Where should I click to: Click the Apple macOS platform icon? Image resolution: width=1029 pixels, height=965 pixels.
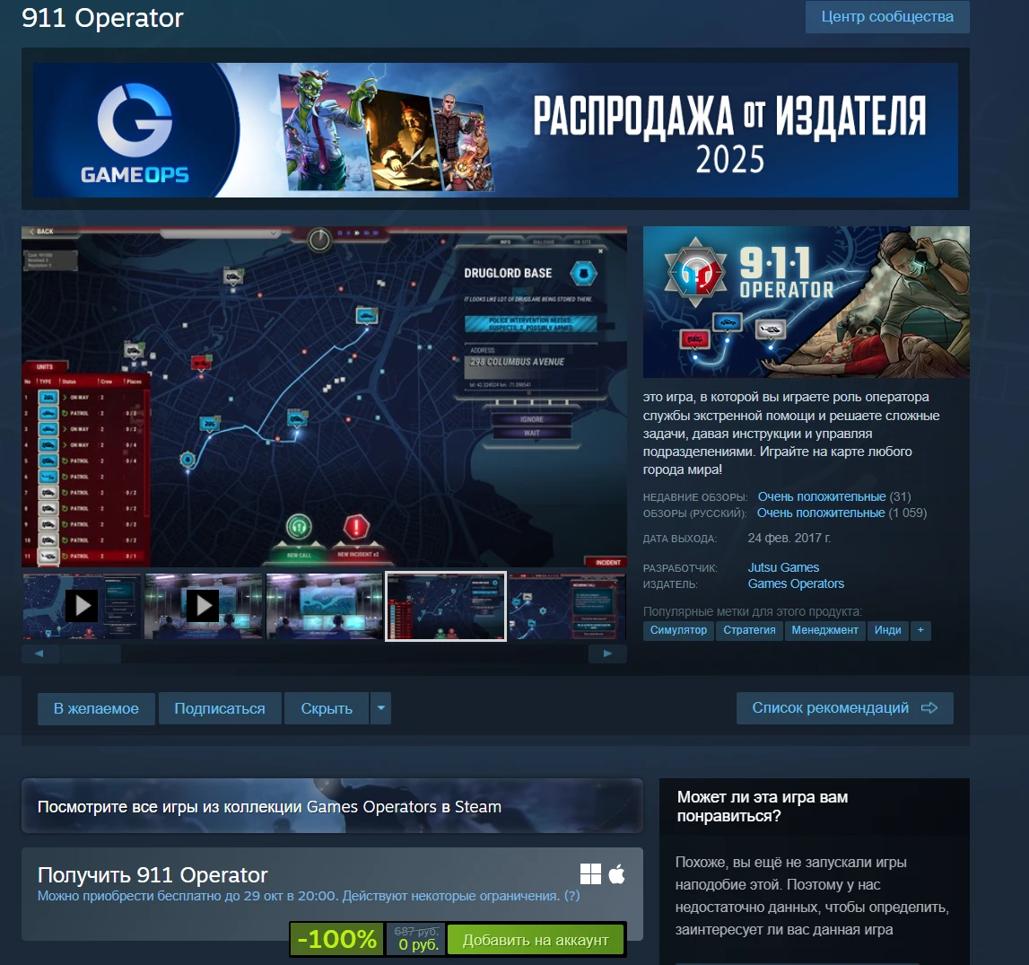coord(616,873)
